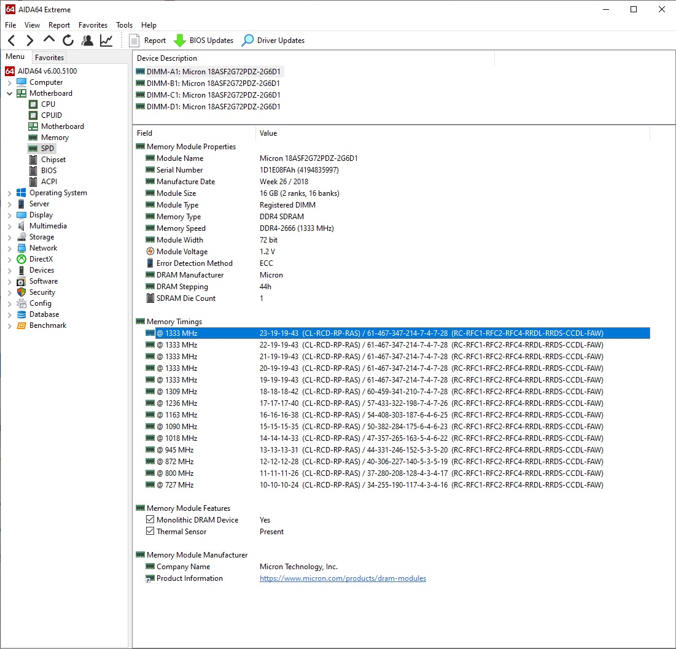Select the Software icon

coord(21,281)
